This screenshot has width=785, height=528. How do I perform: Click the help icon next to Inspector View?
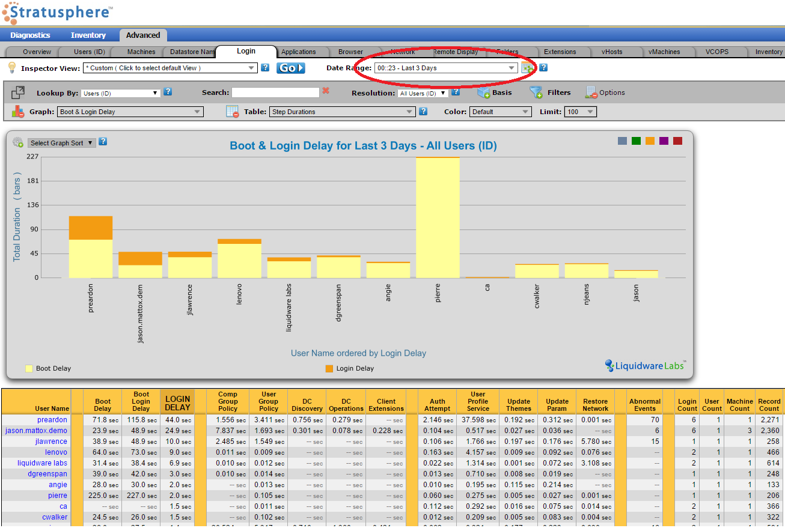point(265,68)
